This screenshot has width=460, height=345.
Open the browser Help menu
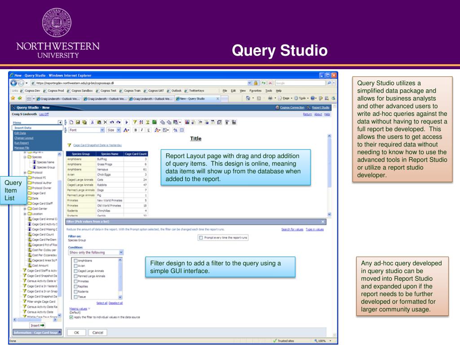(x=279, y=91)
